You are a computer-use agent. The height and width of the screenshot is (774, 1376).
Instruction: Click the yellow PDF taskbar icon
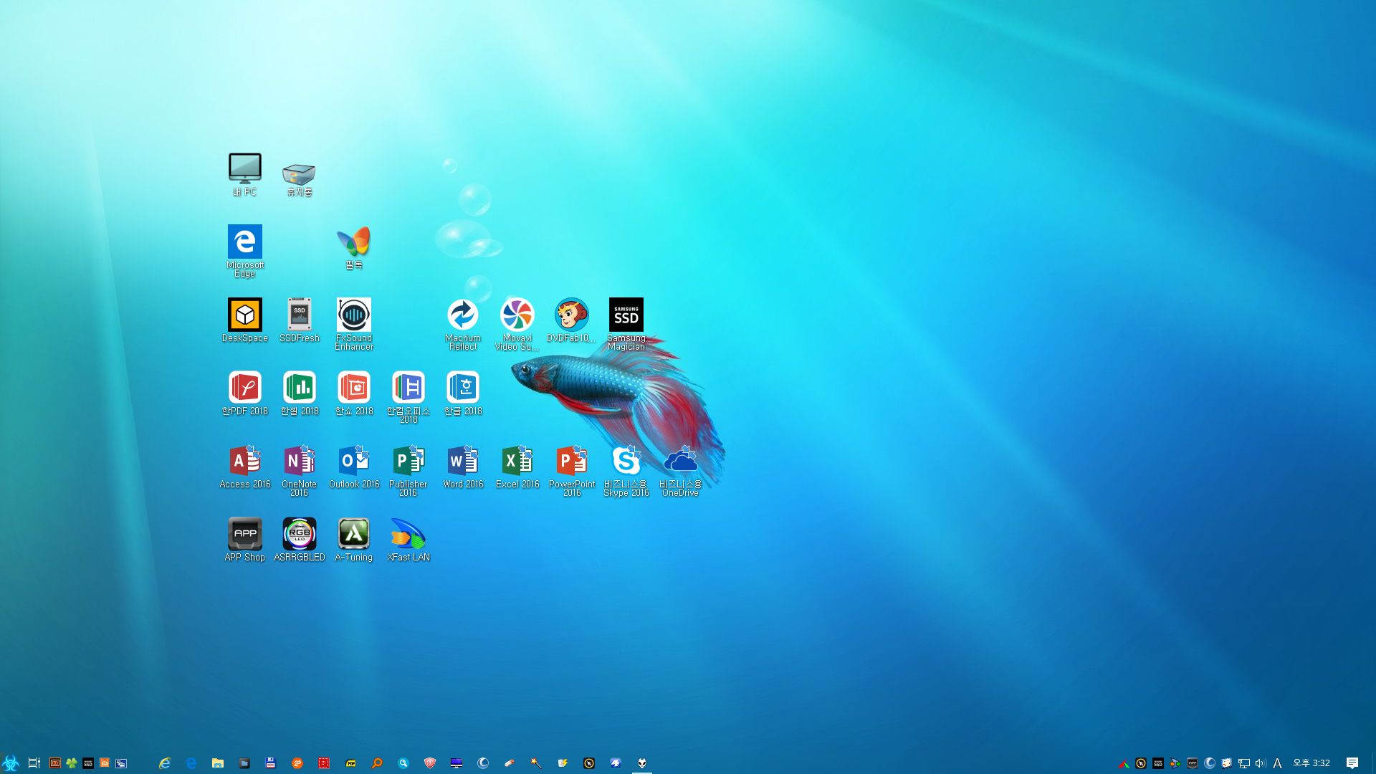point(350,763)
